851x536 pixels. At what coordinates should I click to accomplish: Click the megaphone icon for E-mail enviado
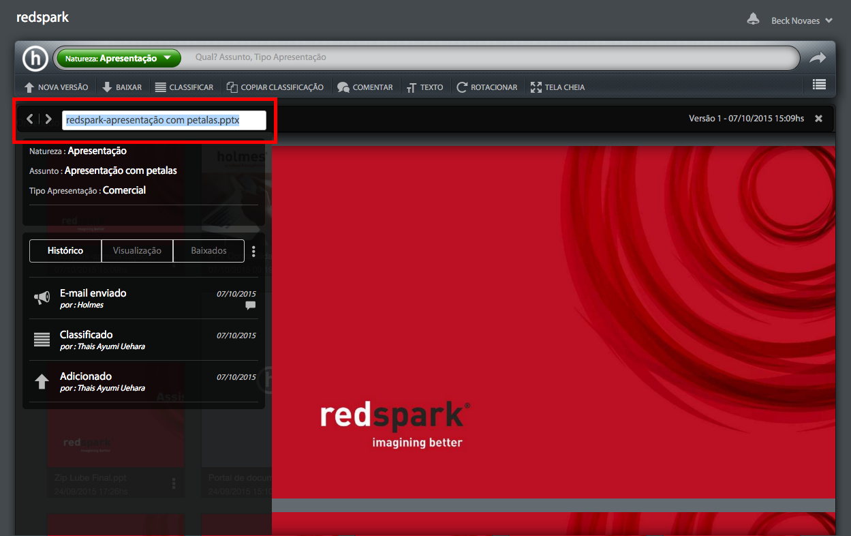click(42, 298)
